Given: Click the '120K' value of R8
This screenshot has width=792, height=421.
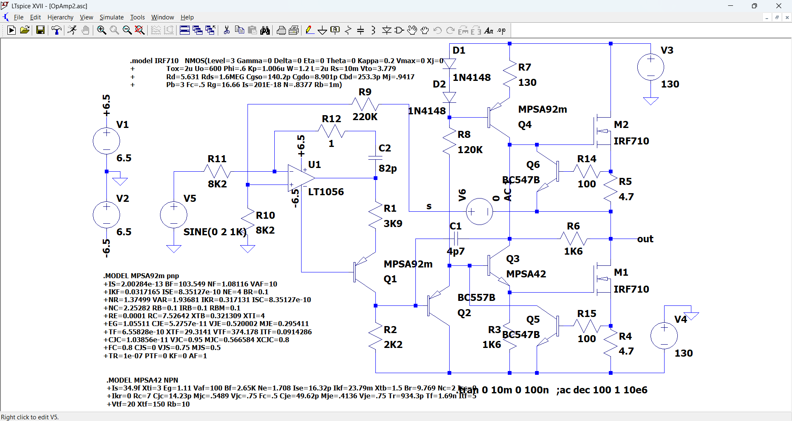Looking at the screenshot, I should (x=470, y=150).
